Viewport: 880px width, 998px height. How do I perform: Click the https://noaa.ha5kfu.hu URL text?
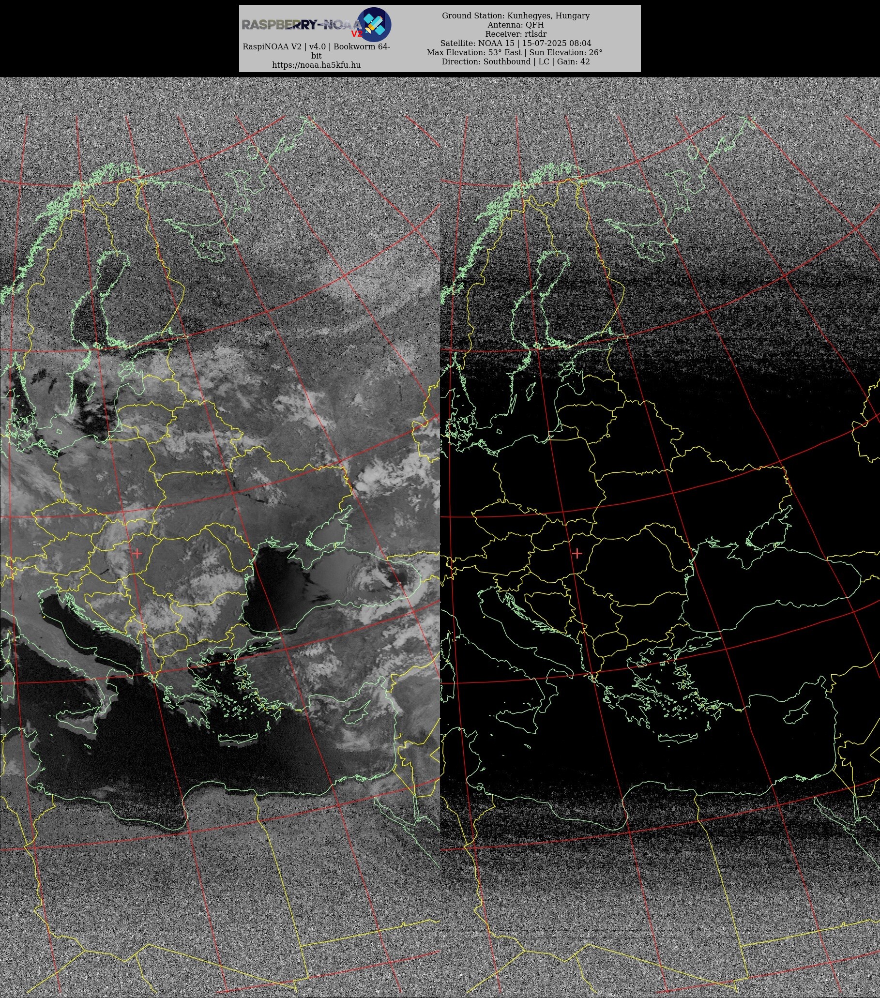pyautogui.click(x=317, y=65)
